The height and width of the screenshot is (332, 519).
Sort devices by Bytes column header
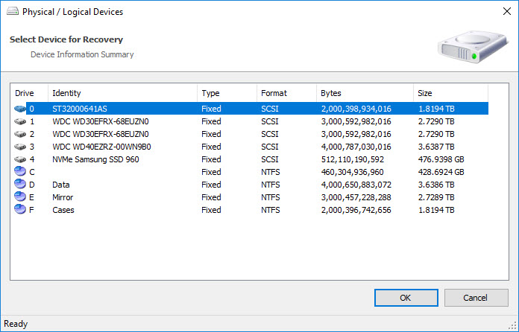365,93
